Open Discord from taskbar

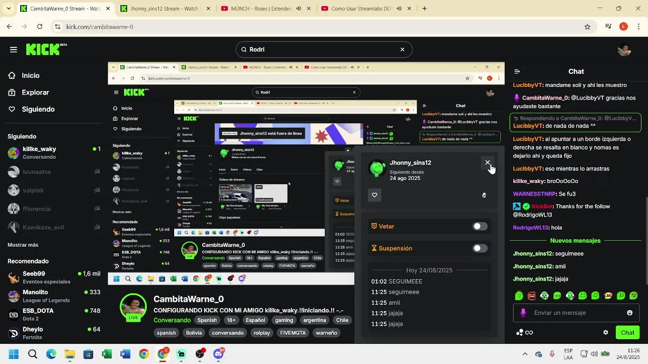219,354
